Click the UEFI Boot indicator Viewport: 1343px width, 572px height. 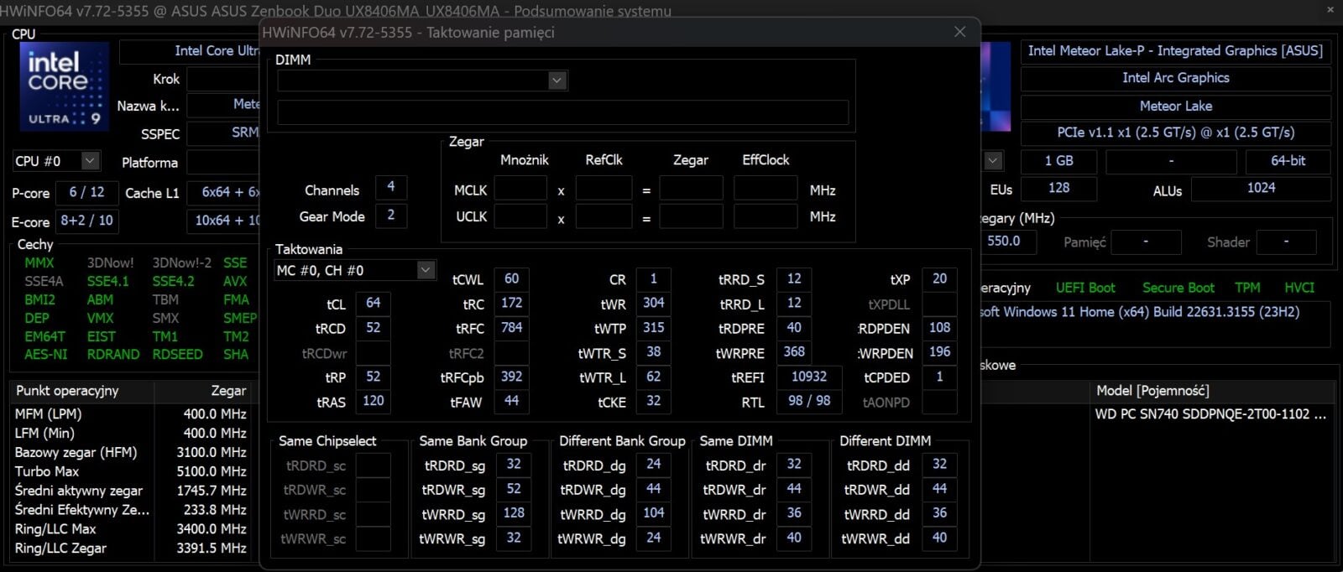tap(1084, 288)
